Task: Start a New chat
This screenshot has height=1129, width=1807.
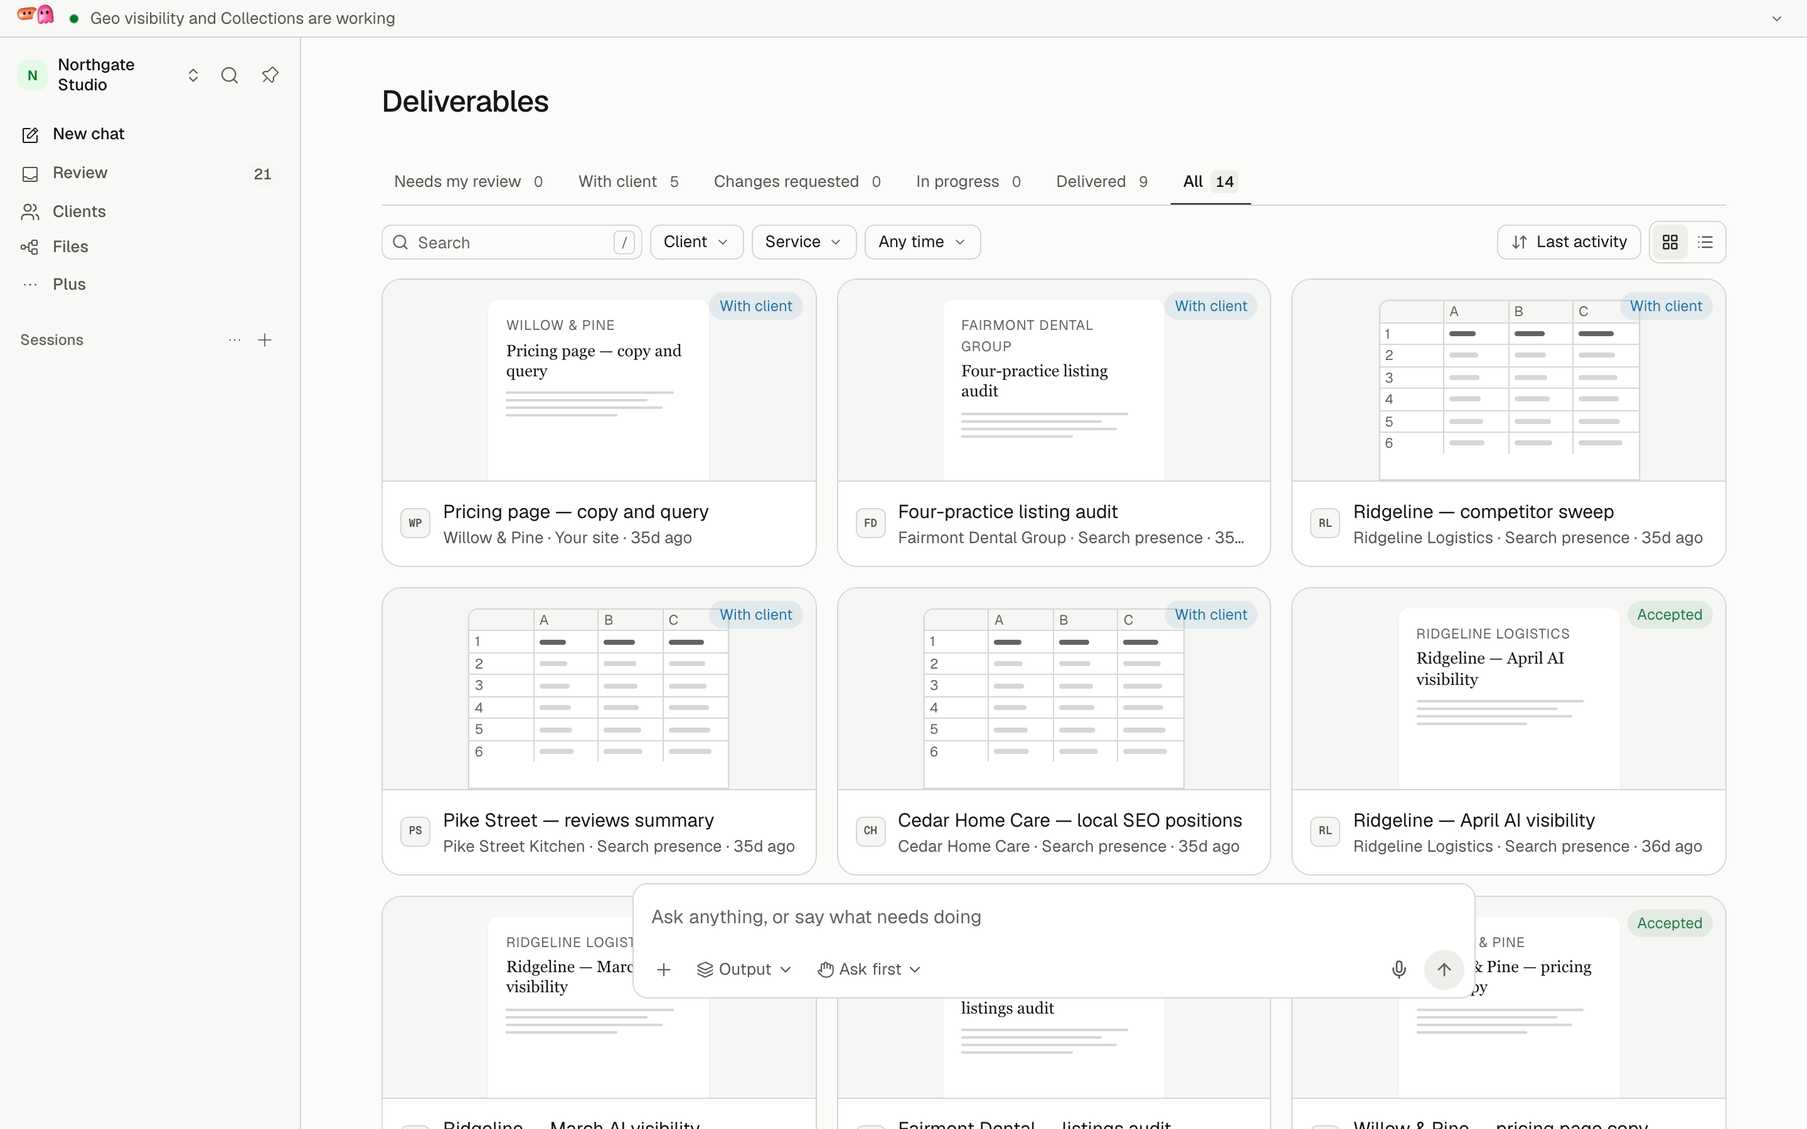Action: tap(149, 134)
